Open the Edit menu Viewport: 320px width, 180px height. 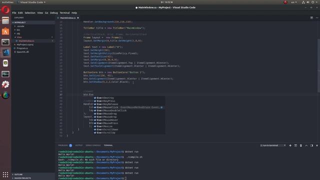coord(20,13)
